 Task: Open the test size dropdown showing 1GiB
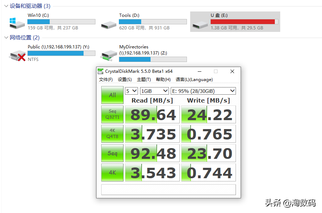tap(154, 91)
